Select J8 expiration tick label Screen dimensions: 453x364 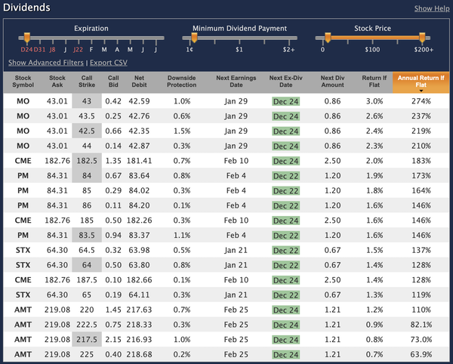pyautogui.click(x=52, y=50)
